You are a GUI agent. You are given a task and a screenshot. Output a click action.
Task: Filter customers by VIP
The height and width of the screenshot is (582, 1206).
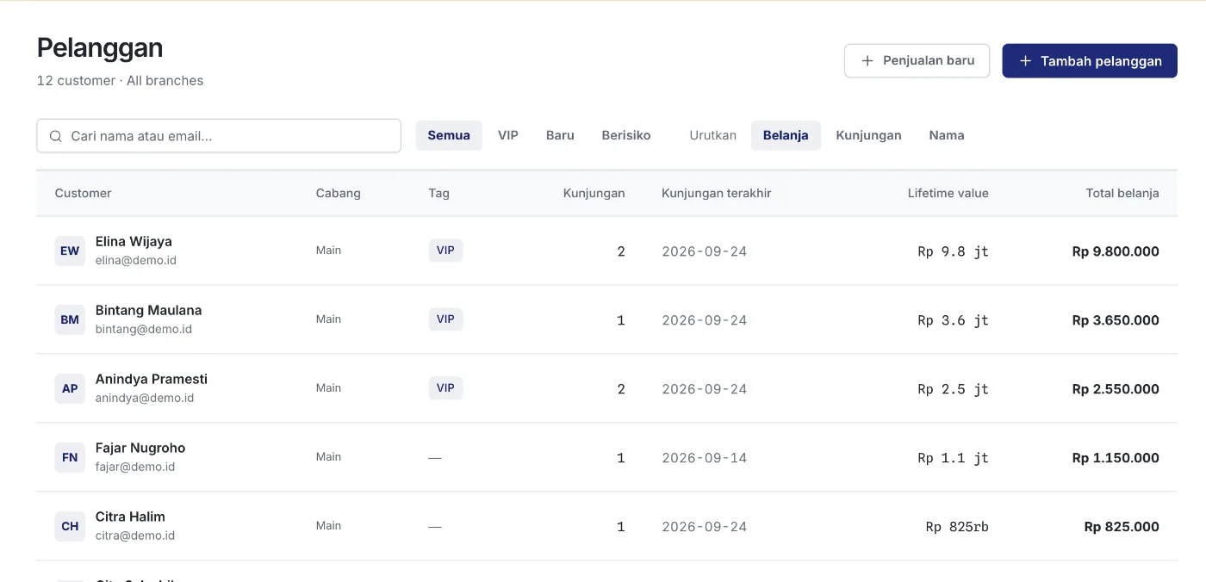tap(508, 135)
